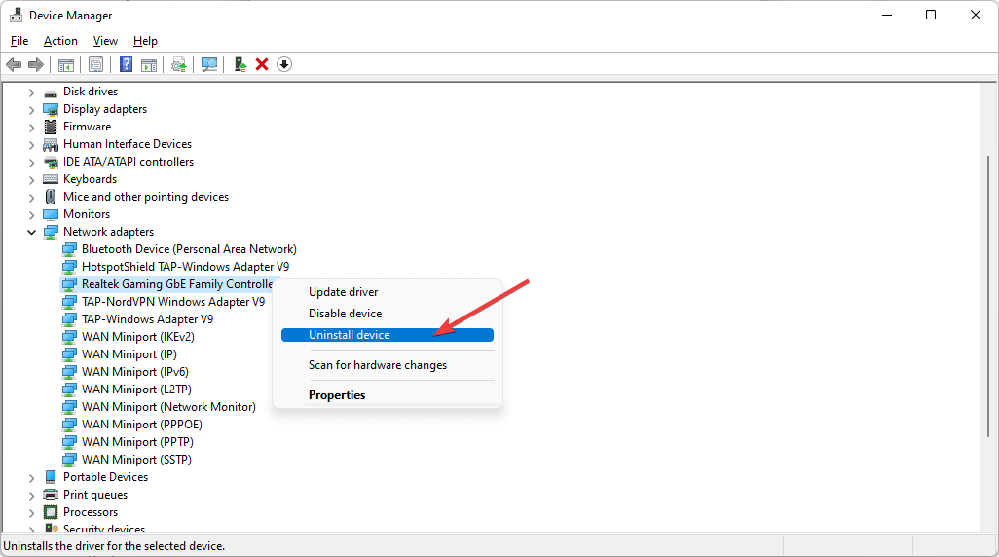Expand the Portable Devices node
The height and width of the screenshot is (557, 999).
[x=31, y=477]
